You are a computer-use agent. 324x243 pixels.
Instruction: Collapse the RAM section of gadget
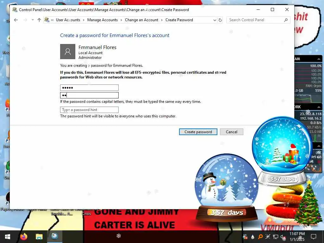tap(319, 59)
